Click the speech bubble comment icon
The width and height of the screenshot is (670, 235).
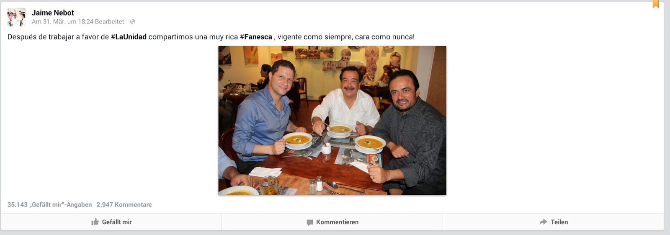pos(310,222)
